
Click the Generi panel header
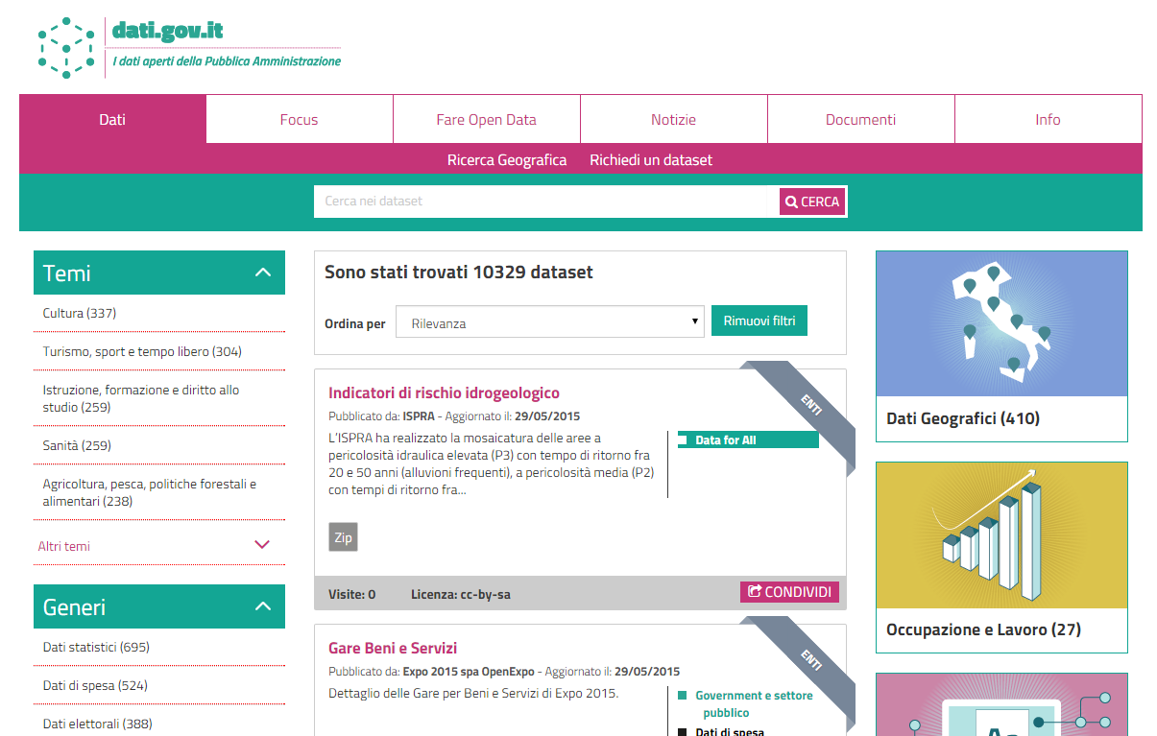[159, 606]
